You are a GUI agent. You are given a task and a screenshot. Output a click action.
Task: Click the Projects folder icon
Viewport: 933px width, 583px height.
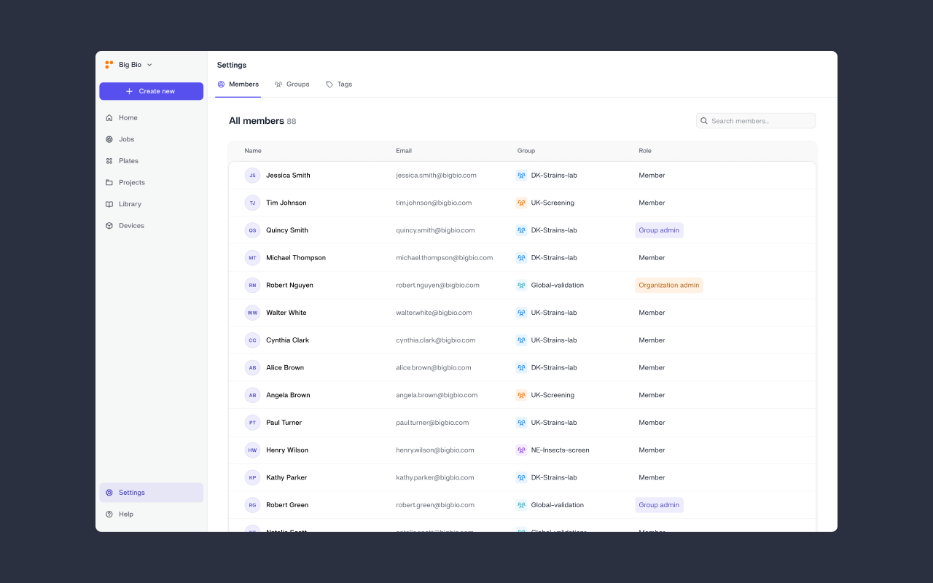(108, 182)
